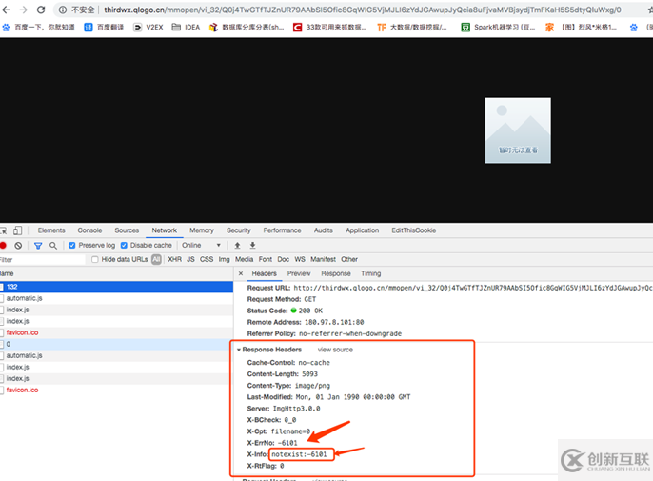Filter requests by CSS

[207, 260]
